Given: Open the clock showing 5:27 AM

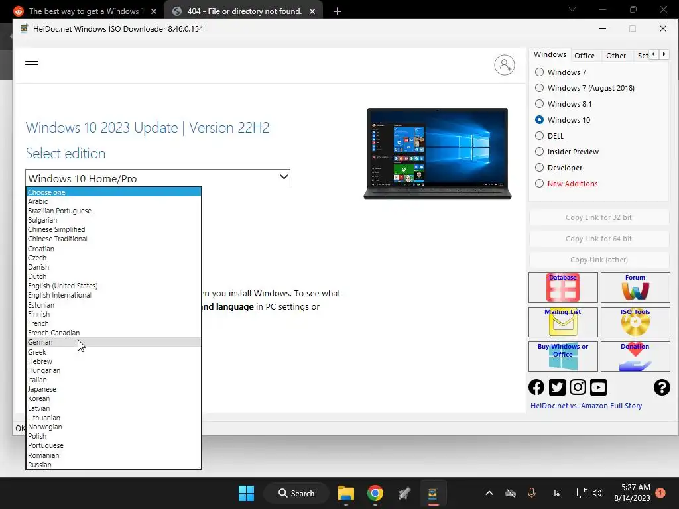Looking at the screenshot, I should click(x=632, y=493).
